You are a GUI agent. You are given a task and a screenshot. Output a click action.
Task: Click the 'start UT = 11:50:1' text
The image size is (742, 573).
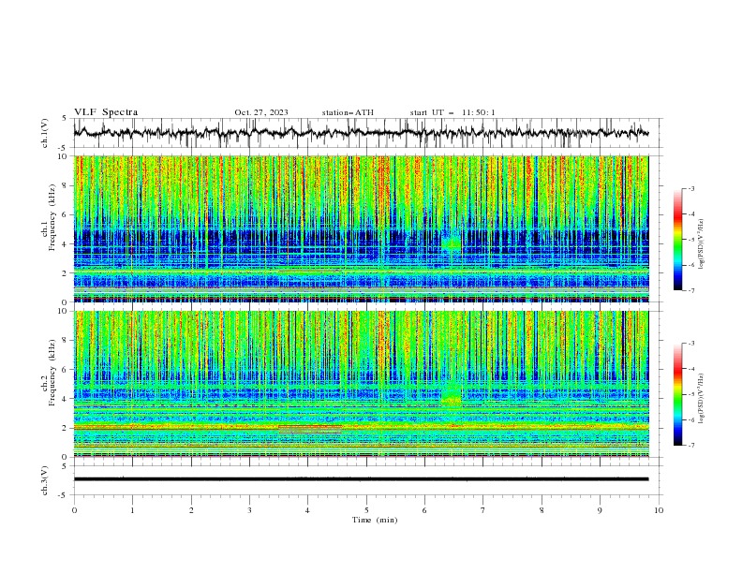(453, 112)
